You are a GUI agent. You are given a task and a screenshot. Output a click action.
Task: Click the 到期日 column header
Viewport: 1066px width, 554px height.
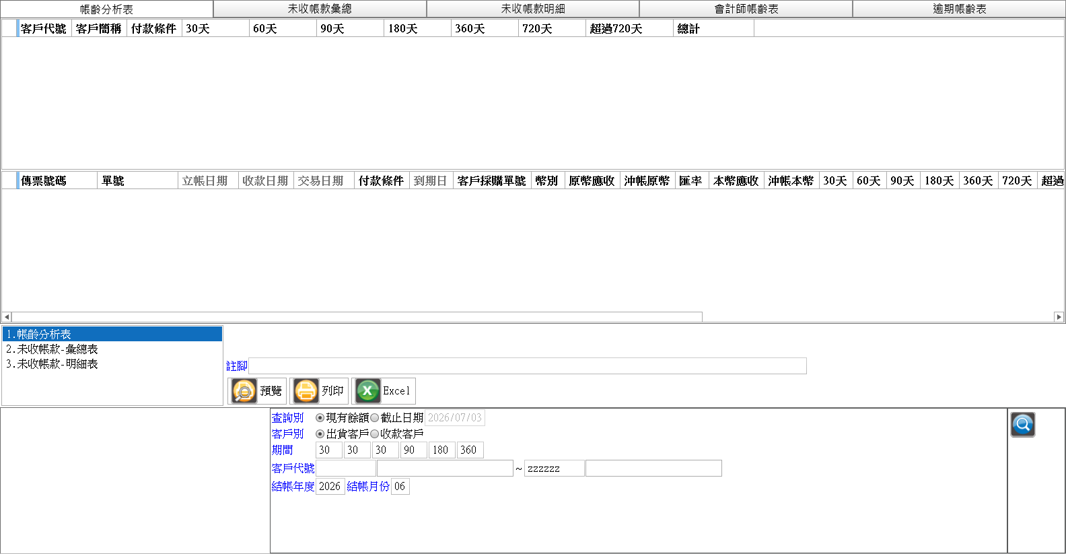coord(431,181)
